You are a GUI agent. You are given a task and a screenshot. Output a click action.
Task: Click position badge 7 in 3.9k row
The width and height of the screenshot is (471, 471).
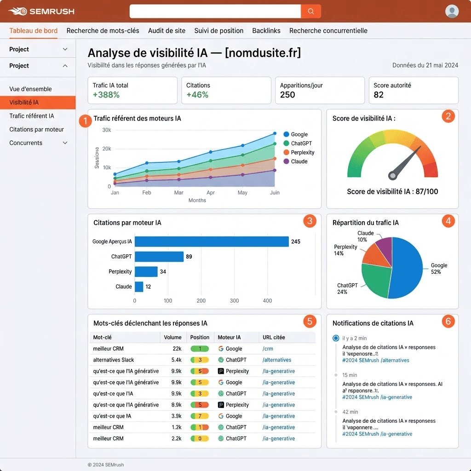(x=200, y=416)
